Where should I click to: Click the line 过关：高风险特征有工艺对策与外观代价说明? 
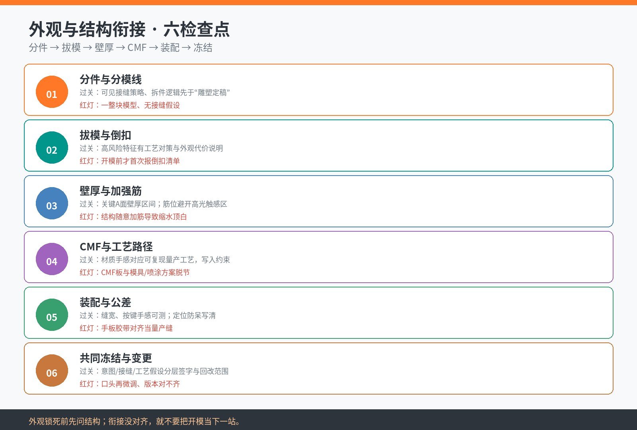(151, 148)
